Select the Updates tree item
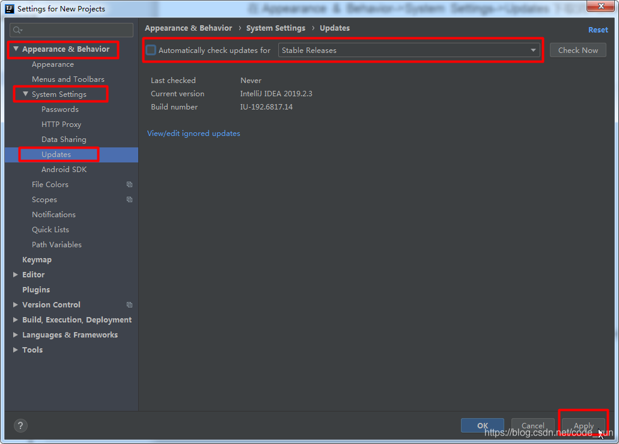 tap(72, 155)
